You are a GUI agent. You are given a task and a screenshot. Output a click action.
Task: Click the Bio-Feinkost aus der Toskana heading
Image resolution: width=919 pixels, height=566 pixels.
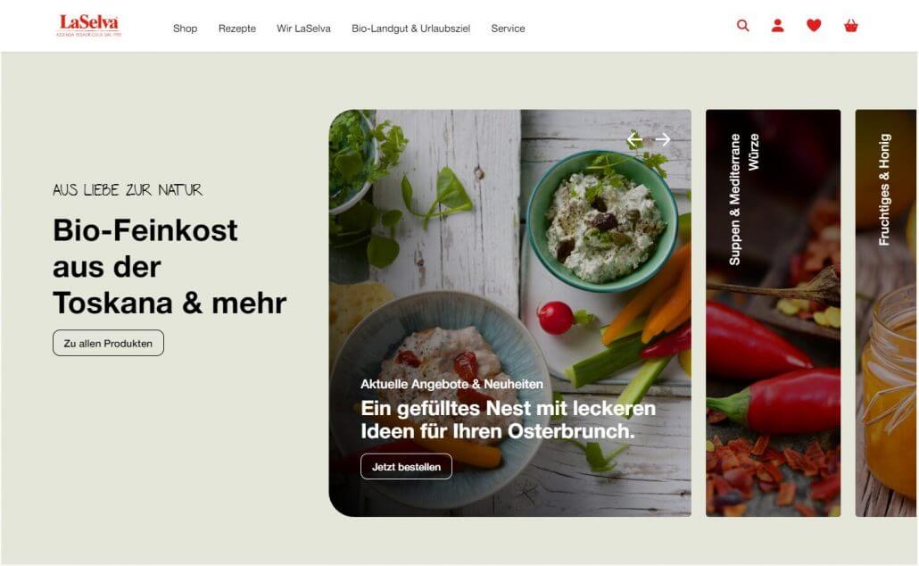pos(170,267)
